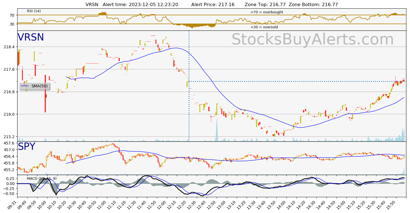Click the RSI 30 axis label

(x=12, y=24)
